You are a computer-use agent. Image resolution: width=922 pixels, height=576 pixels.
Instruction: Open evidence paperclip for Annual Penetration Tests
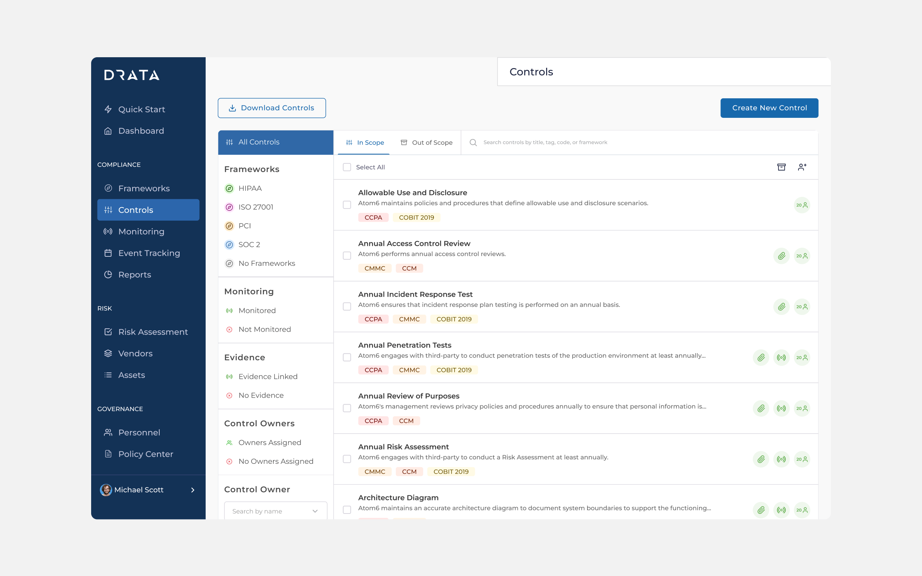pos(761,358)
